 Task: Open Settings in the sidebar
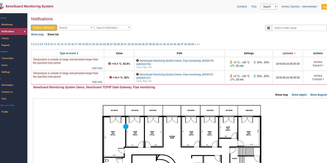(x=5, y=72)
